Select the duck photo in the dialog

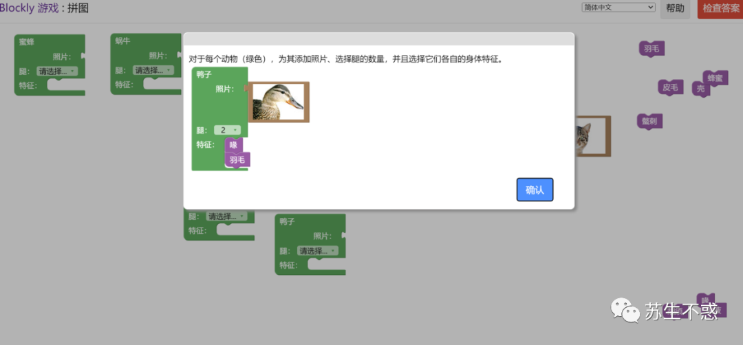(x=279, y=102)
